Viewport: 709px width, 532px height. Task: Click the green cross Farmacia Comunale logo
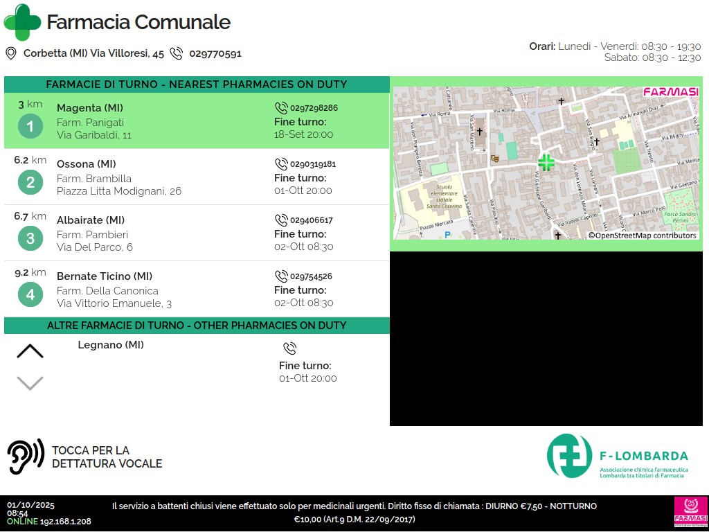point(22,22)
